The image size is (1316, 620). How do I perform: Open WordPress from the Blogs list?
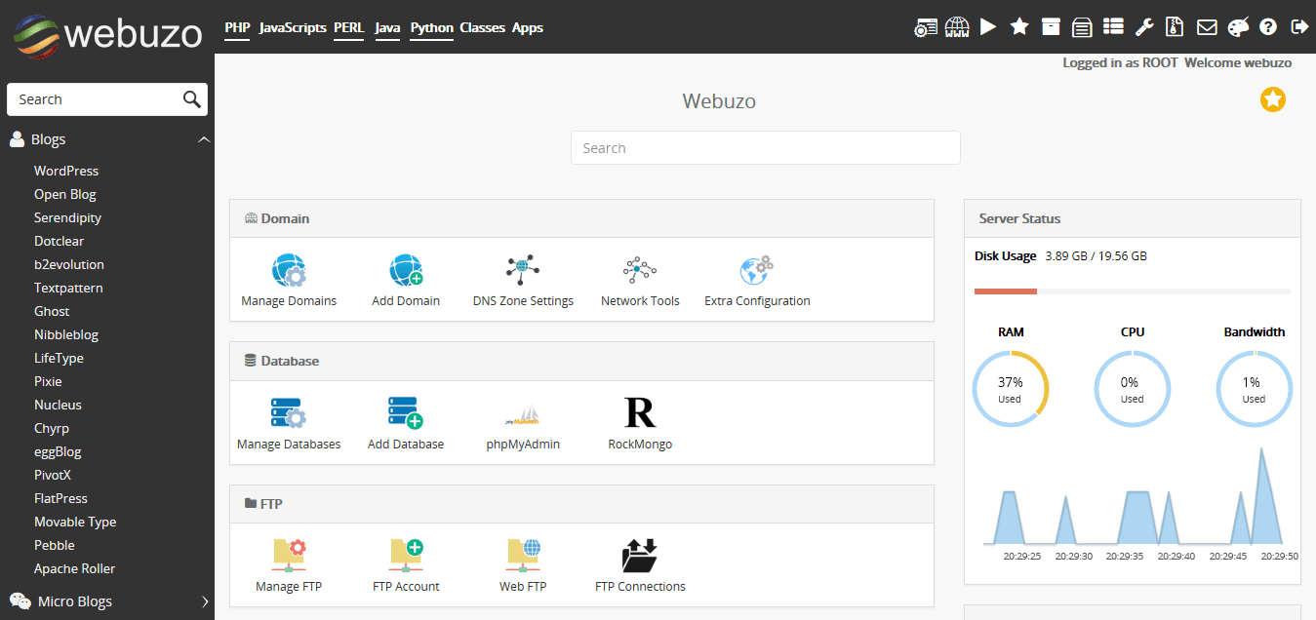tap(66, 171)
